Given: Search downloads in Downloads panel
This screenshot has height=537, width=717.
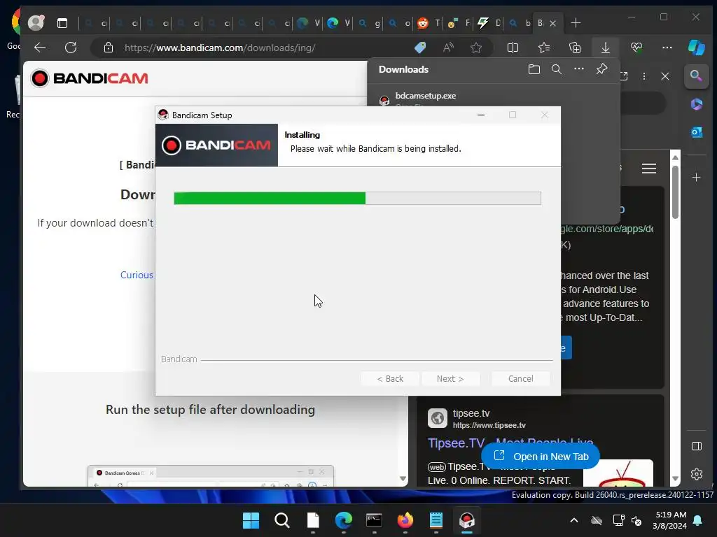Looking at the screenshot, I should point(557,69).
